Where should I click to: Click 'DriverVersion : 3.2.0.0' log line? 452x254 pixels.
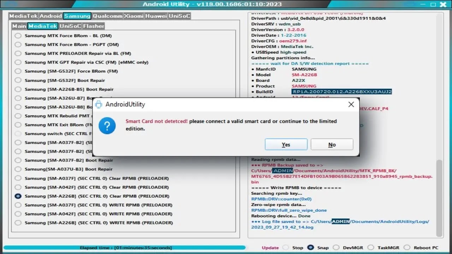point(278,30)
